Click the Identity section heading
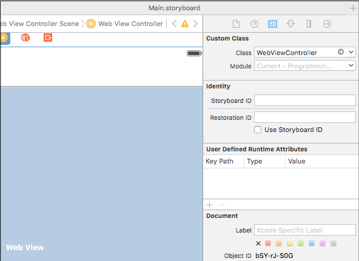Screen dimensions: 359x261 coord(218,86)
